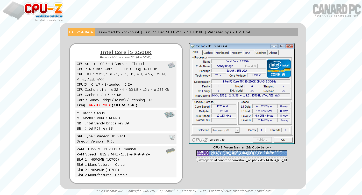
Task: Switch to the Graphics tab
Action: pos(261,53)
